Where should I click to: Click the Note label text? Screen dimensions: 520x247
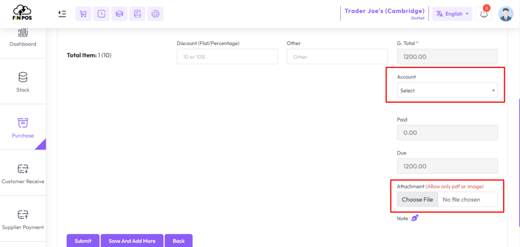point(402,219)
